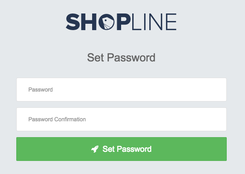Click the word "Set" in the page heading
The image size is (245, 174).
tap(95, 57)
